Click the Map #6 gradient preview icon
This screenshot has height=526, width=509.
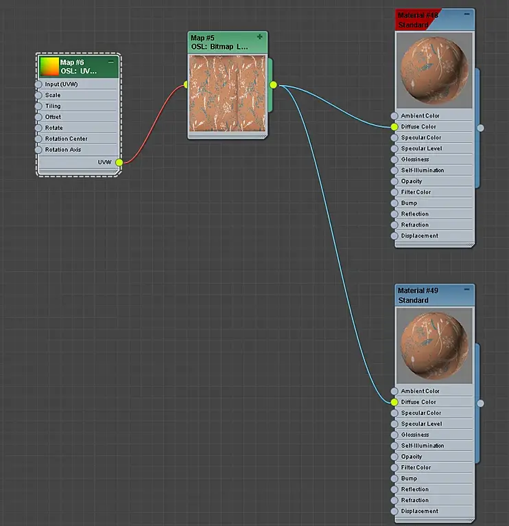(x=49, y=66)
